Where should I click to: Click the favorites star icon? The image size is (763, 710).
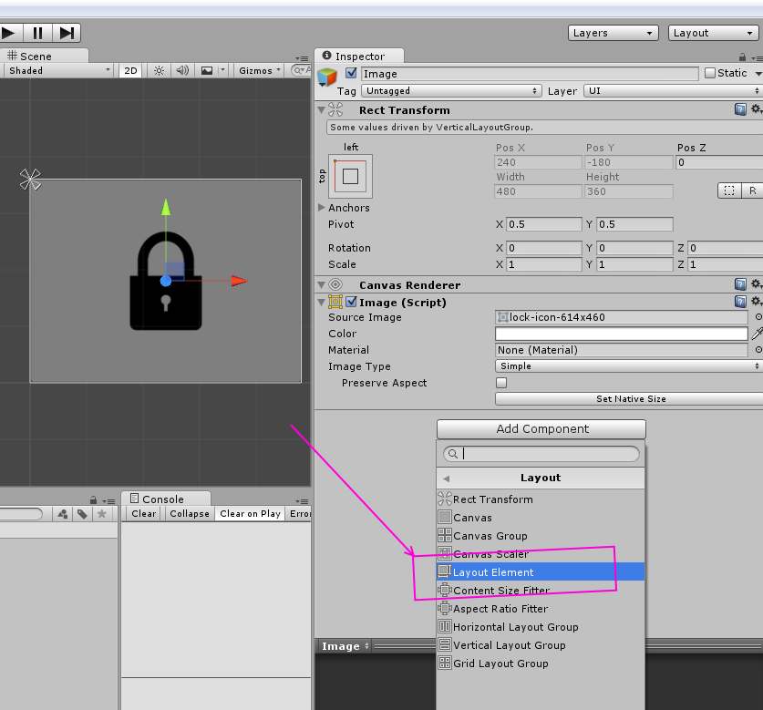click(x=102, y=514)
